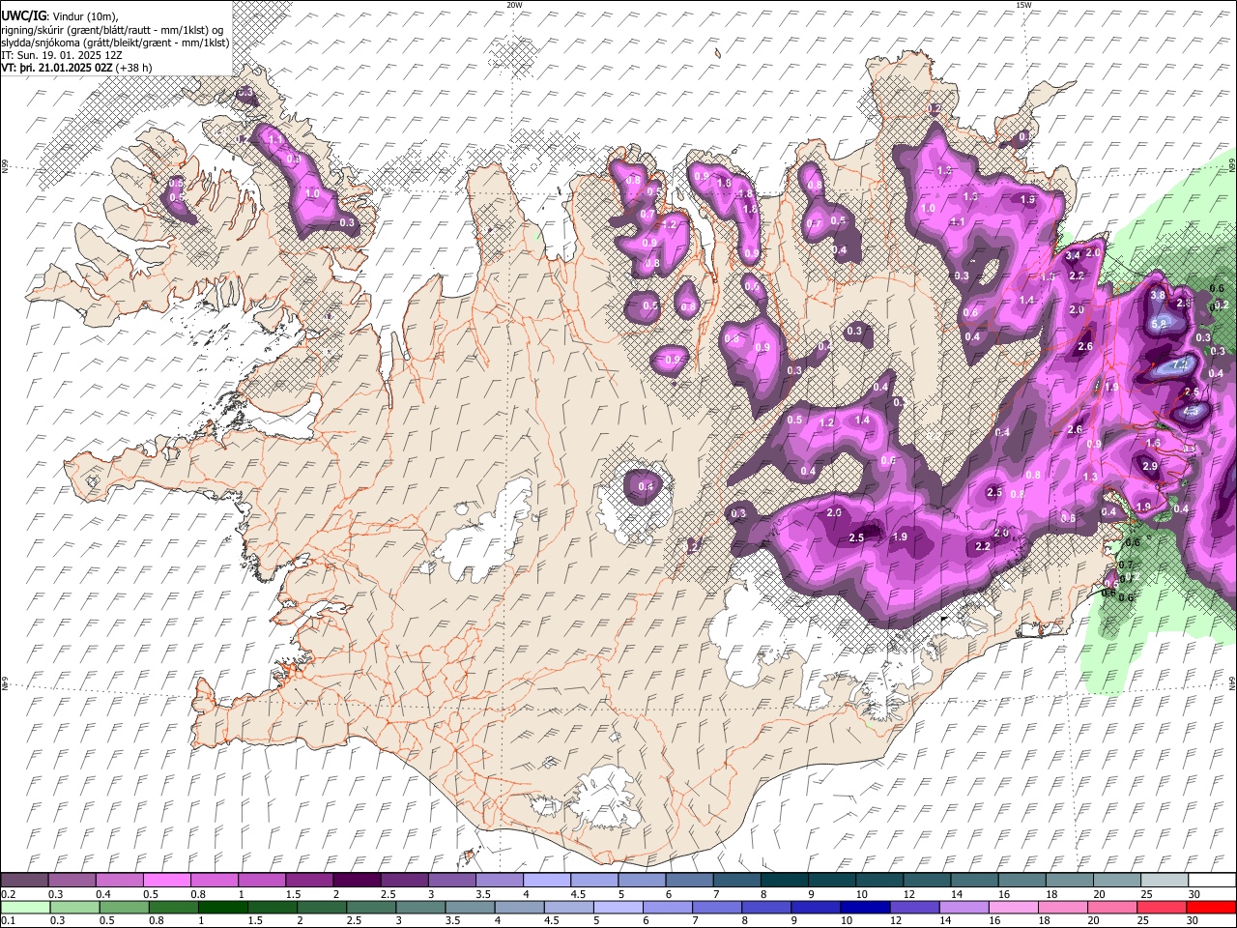Click the lower legend's 4.5 label
1237x928 pixels.
(552, 920)
